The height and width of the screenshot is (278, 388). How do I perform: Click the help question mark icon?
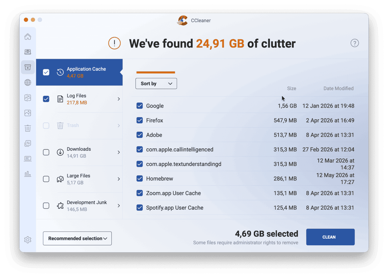tap(355, 43)
